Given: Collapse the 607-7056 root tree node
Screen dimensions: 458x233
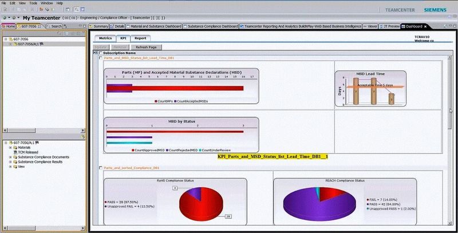Looking at the screenshot, I should point(6,39).
